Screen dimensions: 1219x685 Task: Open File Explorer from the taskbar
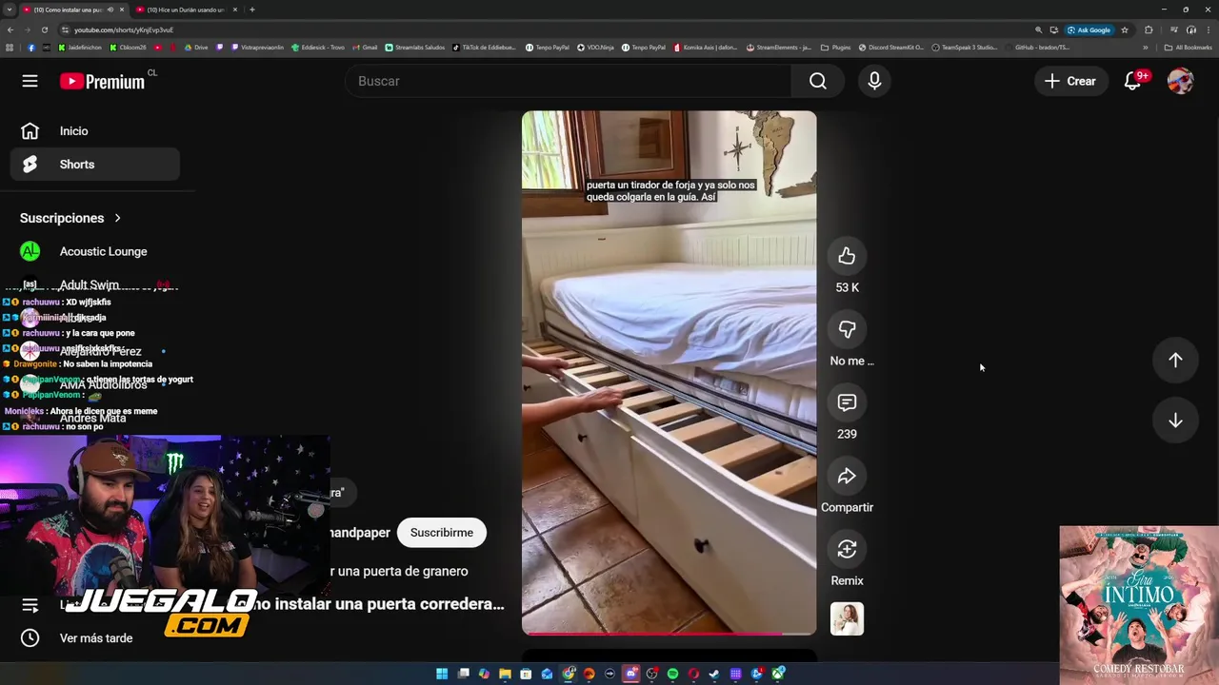pyautogui.click(x=505, y=674)
